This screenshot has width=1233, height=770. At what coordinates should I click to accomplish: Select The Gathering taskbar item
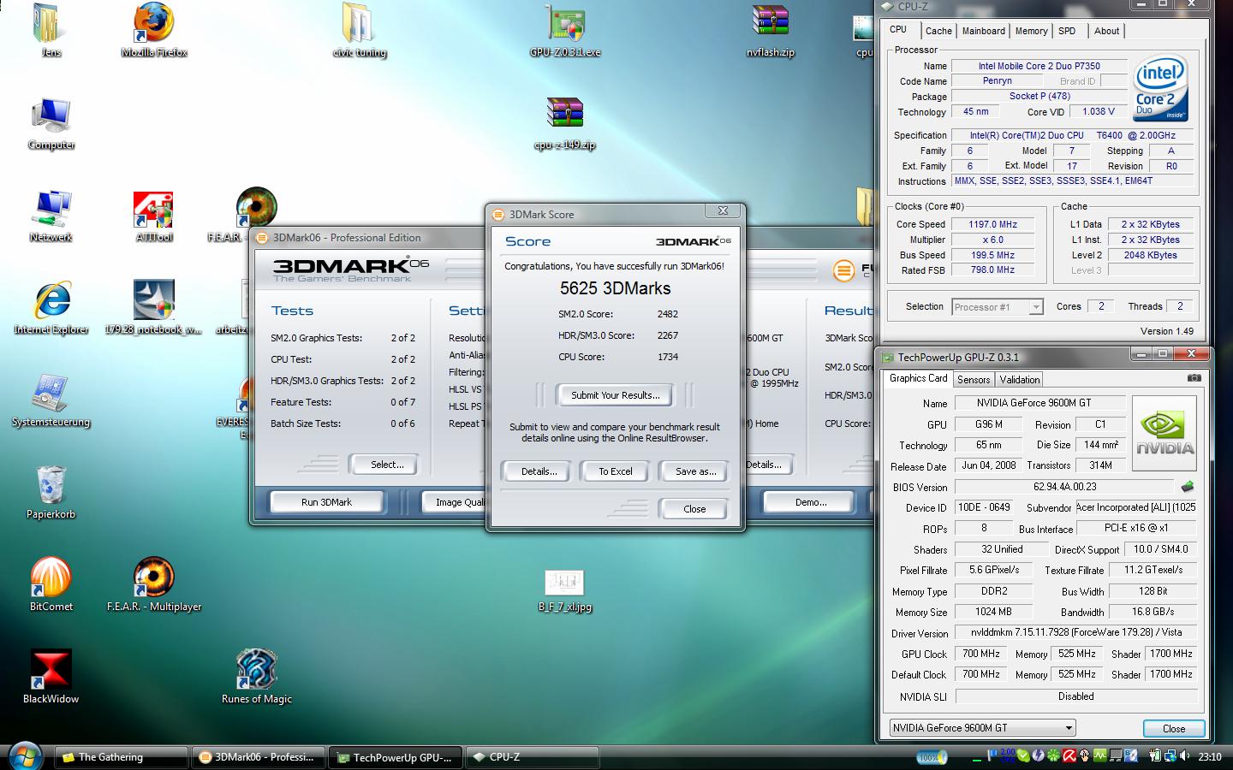tap(121, 757)
